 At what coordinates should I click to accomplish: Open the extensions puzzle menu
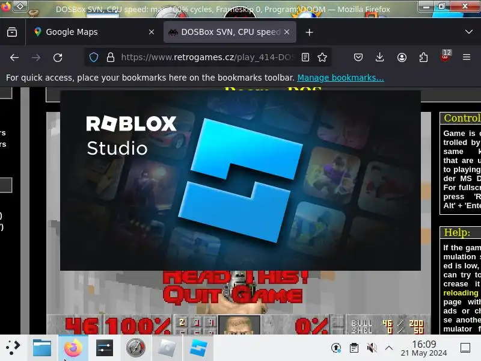click(423, 57)
